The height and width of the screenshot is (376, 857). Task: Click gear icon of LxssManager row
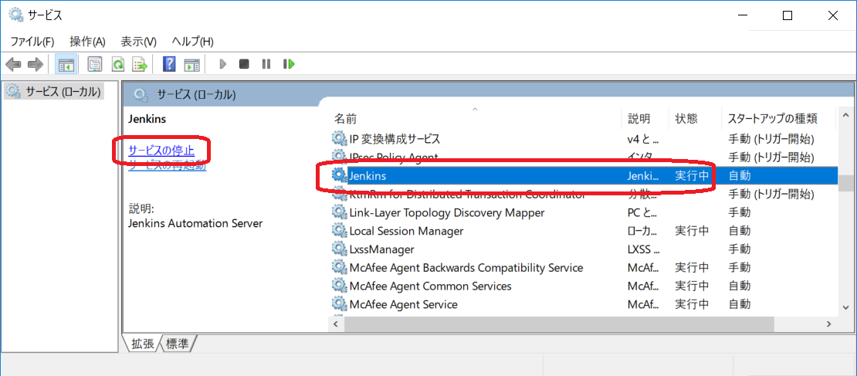point(340,249)
